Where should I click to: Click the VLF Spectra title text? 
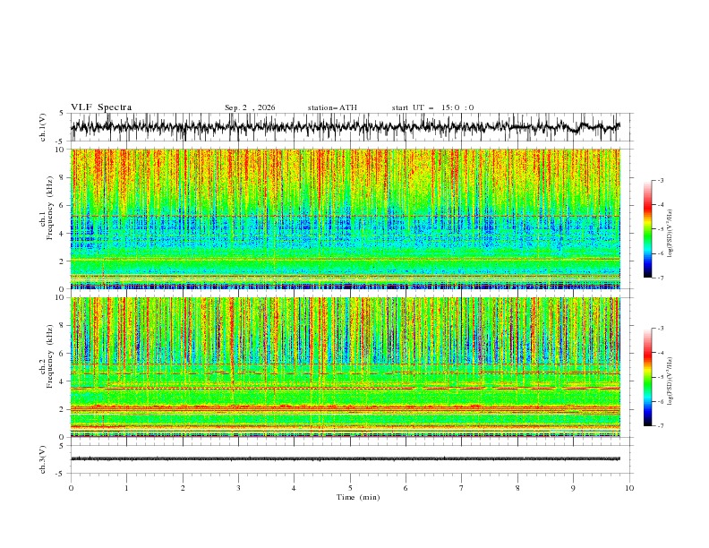[x=101, y=107]
